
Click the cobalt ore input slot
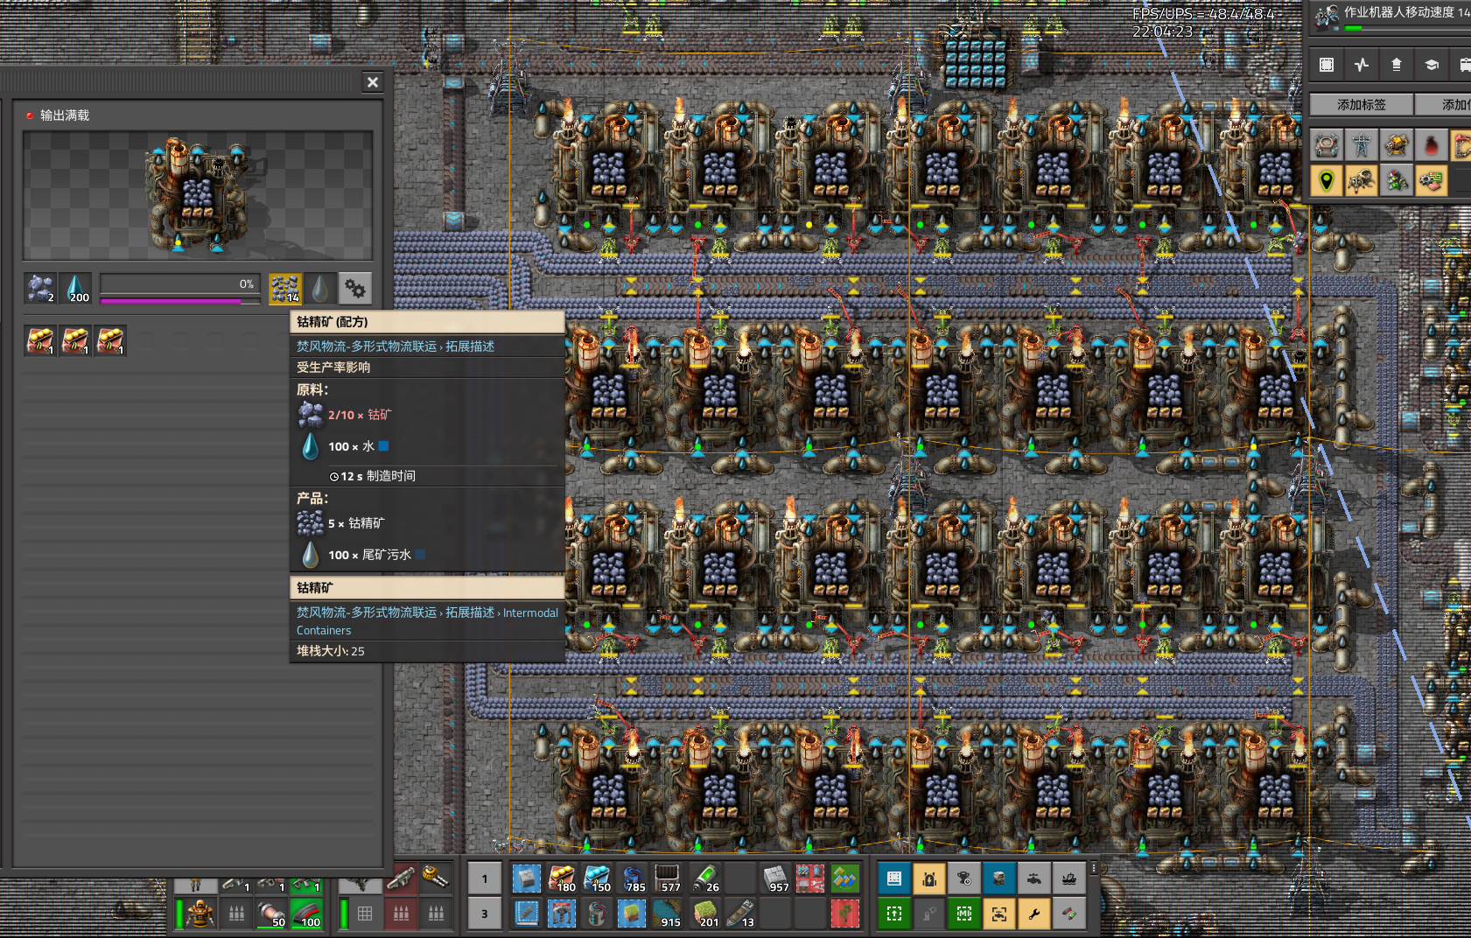coord(40,288)
